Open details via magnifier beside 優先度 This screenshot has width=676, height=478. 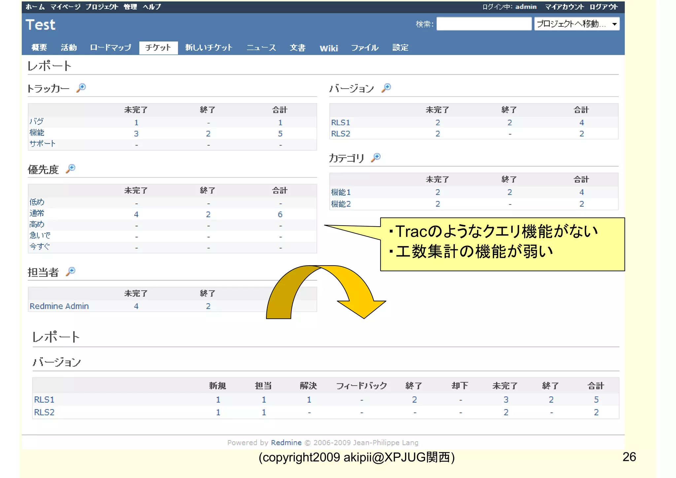[71, 168]
